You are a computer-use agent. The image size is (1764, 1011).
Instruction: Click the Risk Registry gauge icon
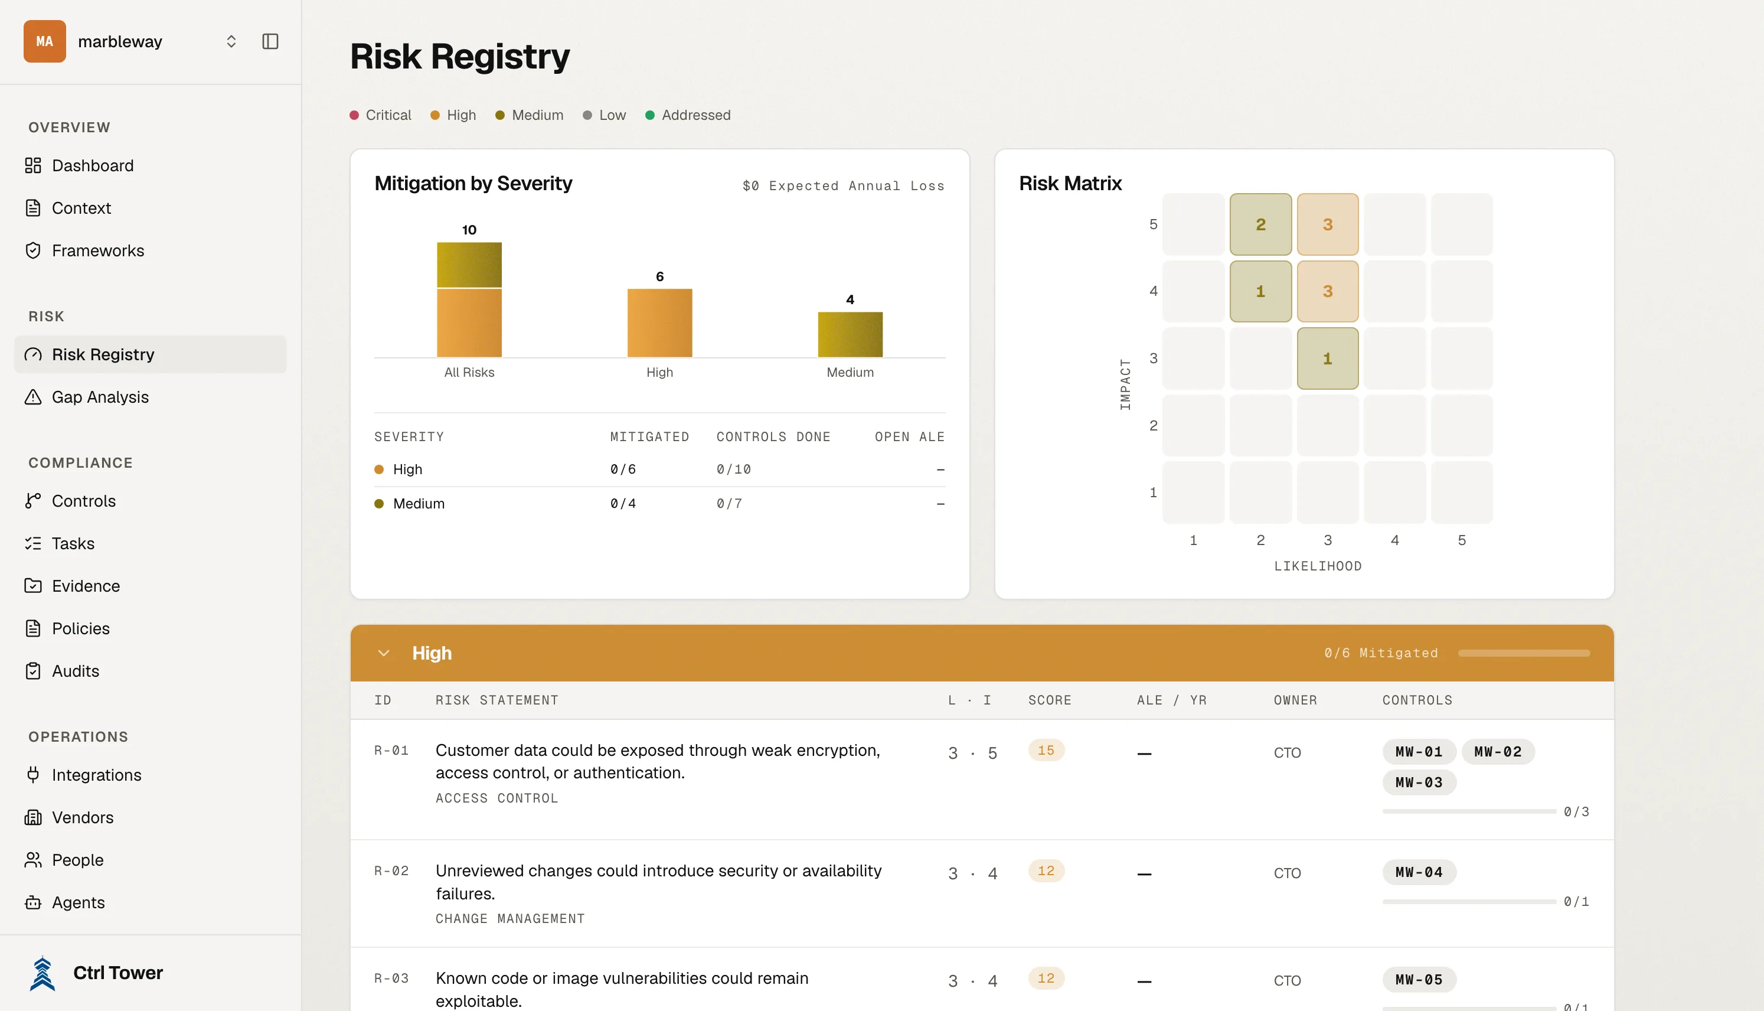(x=32, y=354)
